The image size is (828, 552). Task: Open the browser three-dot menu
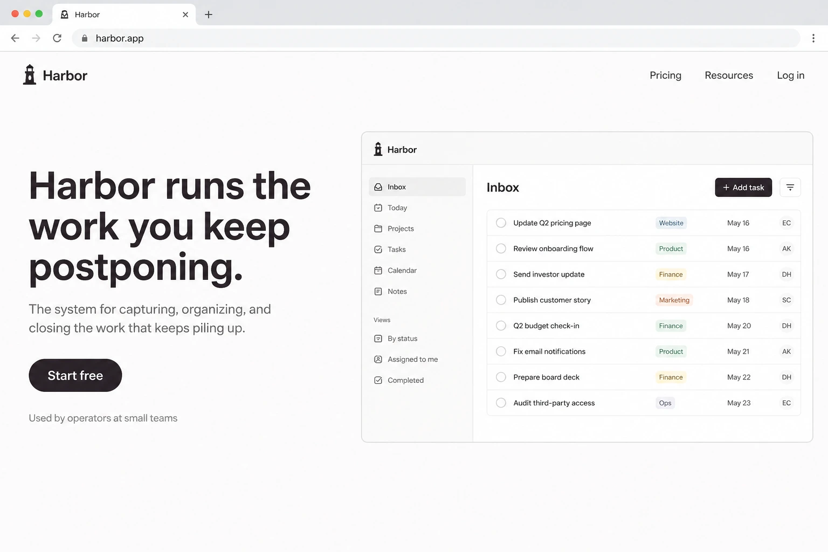click(813, 38)
